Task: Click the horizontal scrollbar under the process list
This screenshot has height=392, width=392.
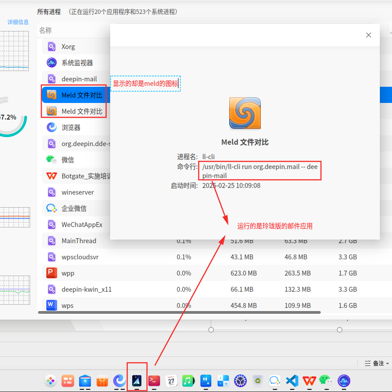Action: point(179,312)
